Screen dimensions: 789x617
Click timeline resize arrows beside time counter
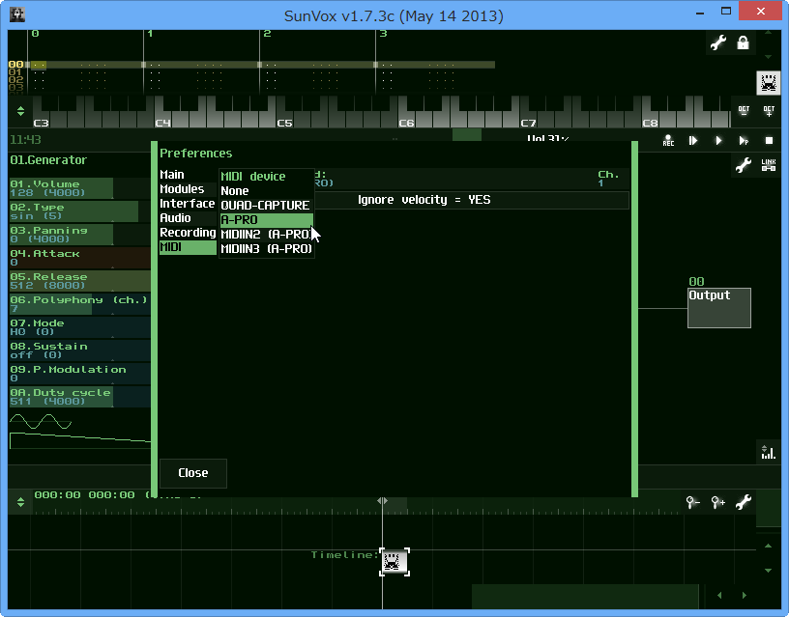(20, 501)
